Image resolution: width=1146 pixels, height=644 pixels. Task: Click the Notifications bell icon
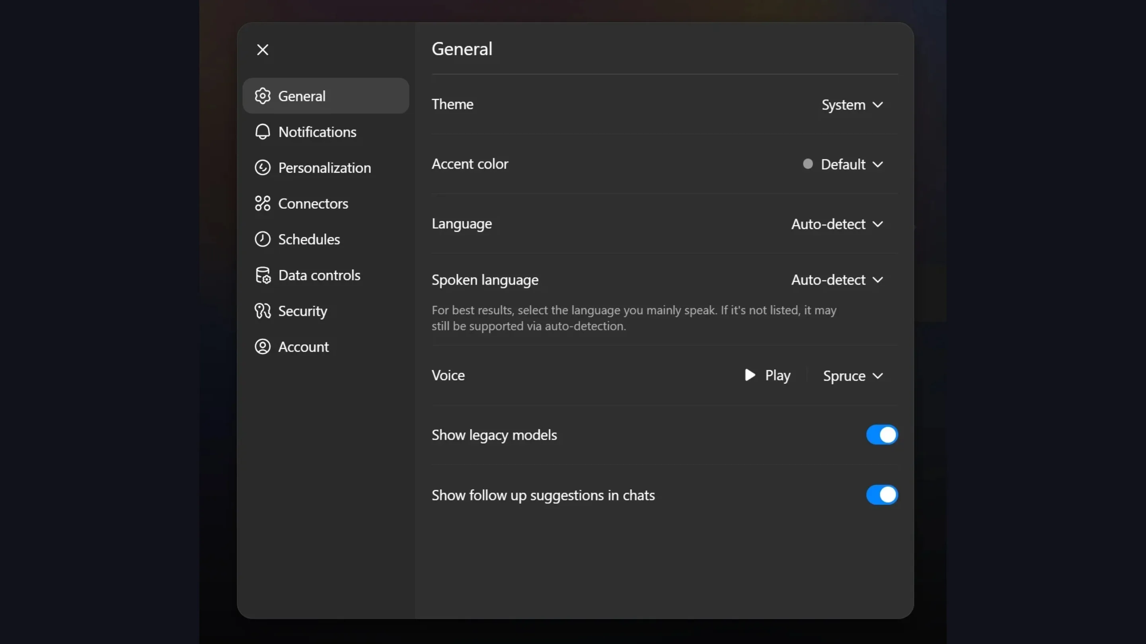point(263,132)
